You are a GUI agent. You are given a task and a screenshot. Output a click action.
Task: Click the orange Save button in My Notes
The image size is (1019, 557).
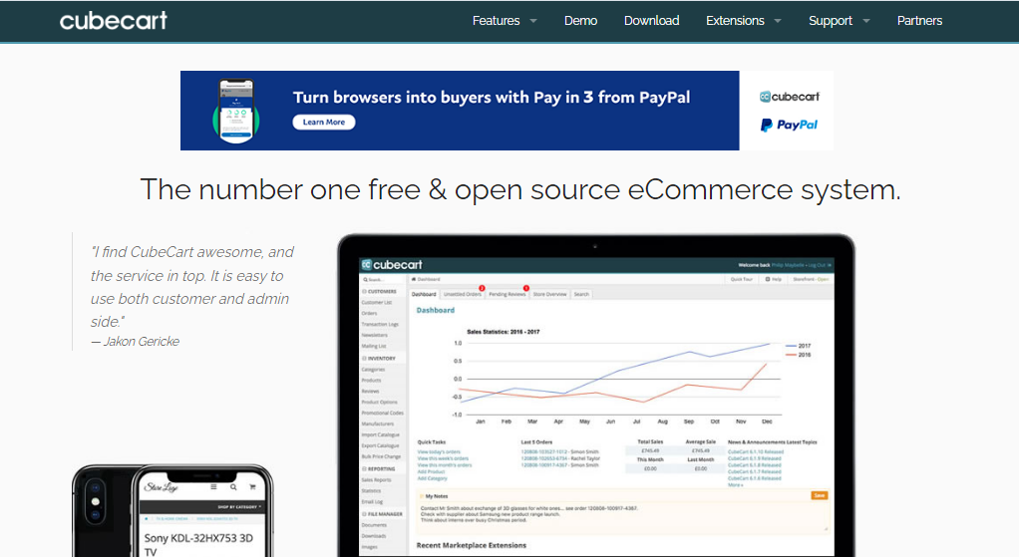click(820, 495)
